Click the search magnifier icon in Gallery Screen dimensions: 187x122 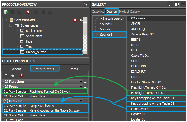170,4
